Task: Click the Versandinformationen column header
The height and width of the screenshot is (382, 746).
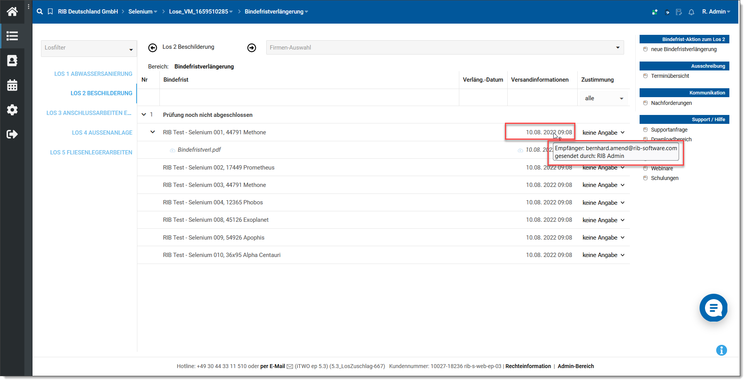Action: pos(540,80)
